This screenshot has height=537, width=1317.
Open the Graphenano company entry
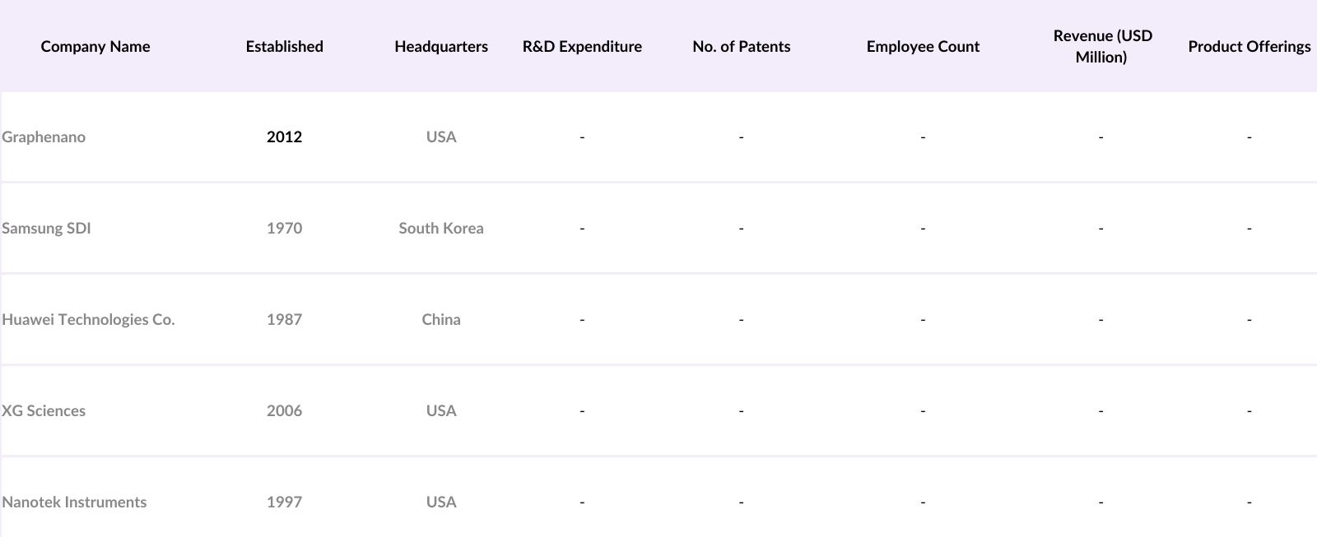[44, 137]
